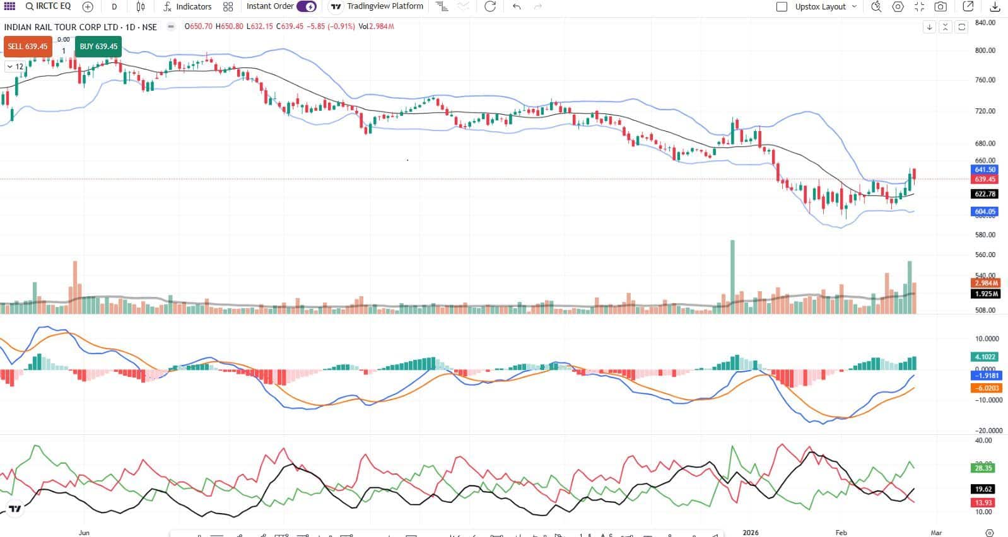Open chart settings hexagon icon
1008x537 pixels.
[x=898, y=6]
